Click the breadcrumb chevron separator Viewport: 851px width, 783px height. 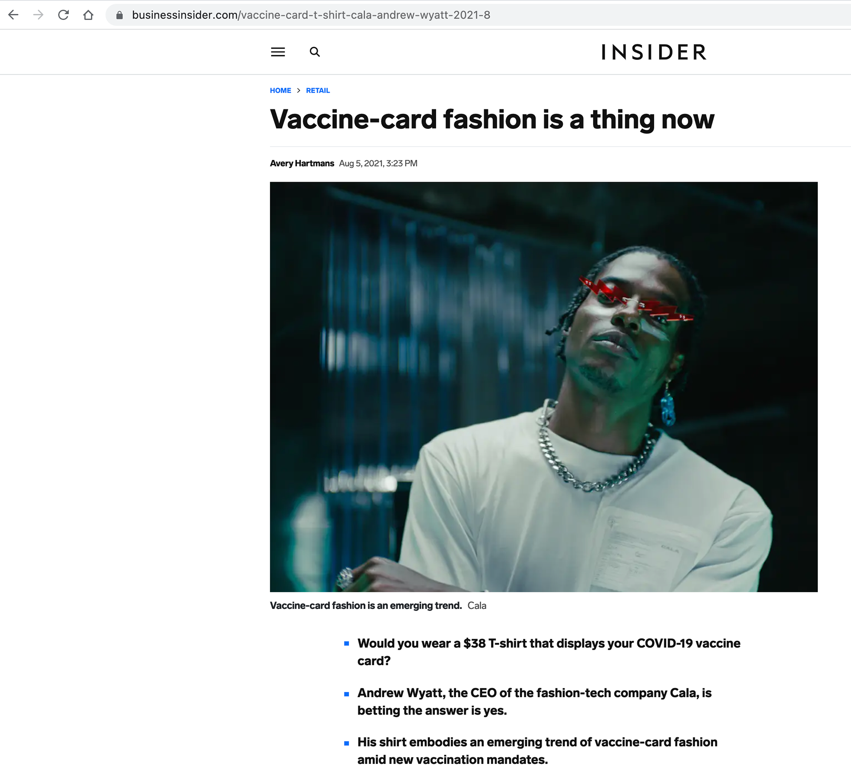coord(299,90)
